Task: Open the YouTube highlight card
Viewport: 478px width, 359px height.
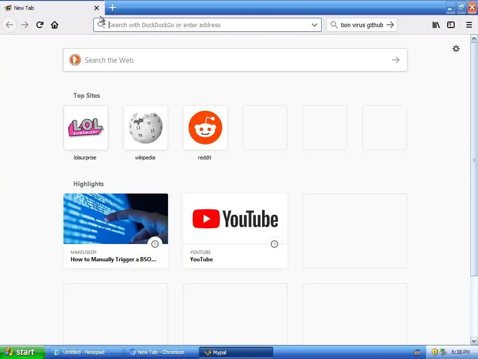Action: pyautogui.click(x=235, y=231)
